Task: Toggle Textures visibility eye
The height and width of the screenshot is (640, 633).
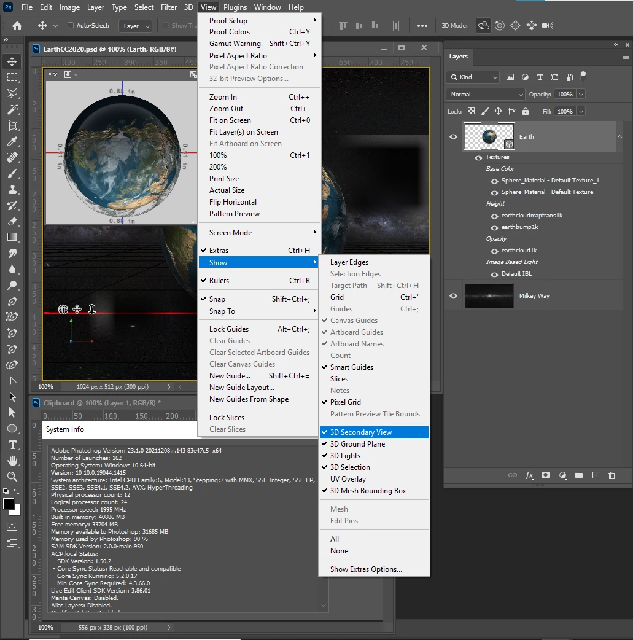Action: tap(478, 158)
